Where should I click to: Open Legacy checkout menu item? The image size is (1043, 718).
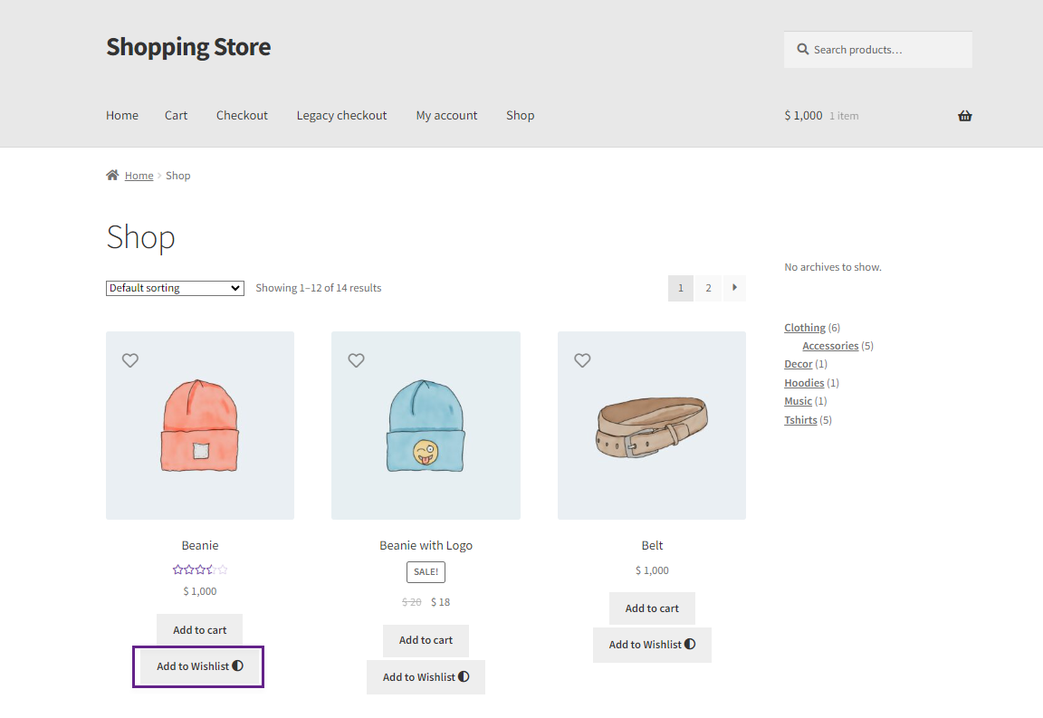(x=342, y=115)
